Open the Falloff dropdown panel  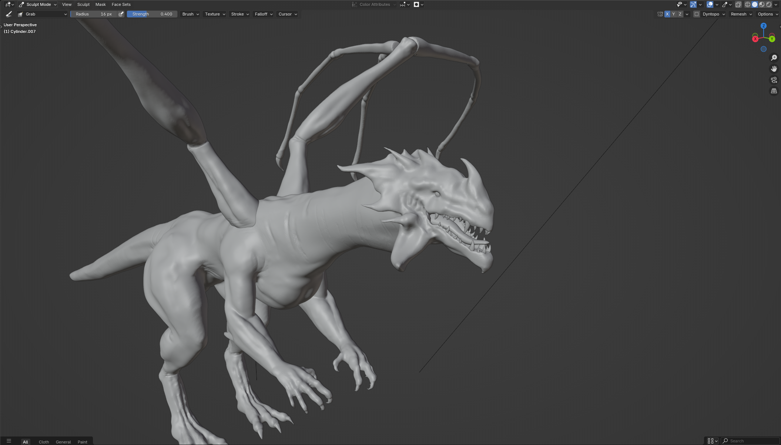point(263,14)
